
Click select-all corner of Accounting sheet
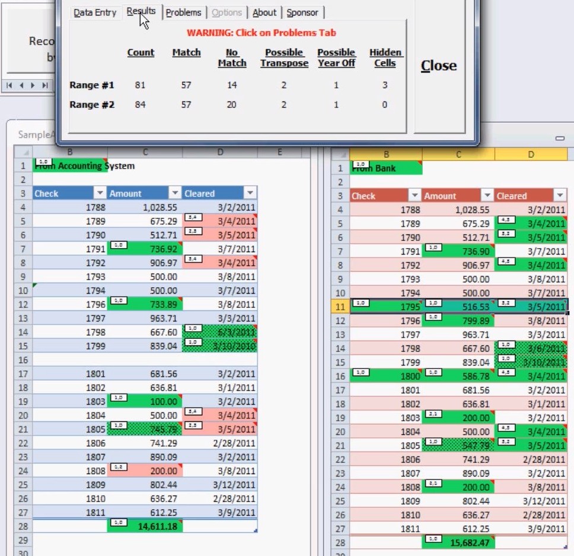24,152
